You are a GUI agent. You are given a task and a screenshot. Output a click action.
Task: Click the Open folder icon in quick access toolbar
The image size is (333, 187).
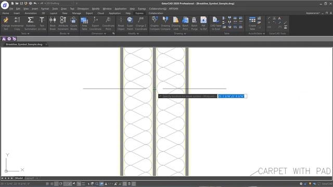click(x=17, y=4)
